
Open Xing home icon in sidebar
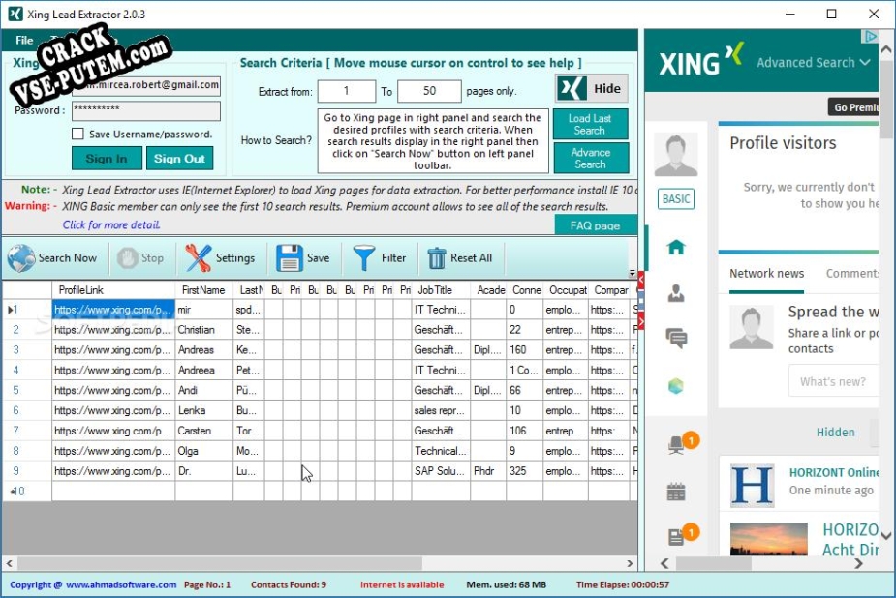point(676,247)
